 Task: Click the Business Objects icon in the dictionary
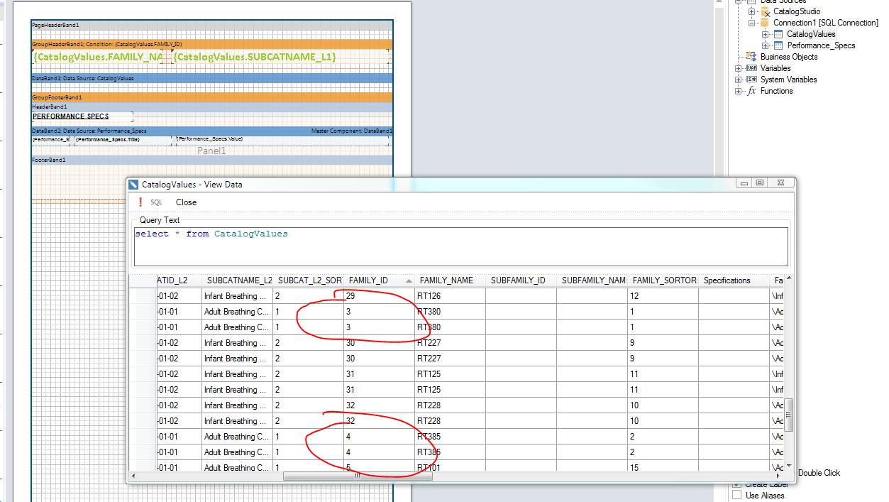pyautogui.click(x=751, y=57)
